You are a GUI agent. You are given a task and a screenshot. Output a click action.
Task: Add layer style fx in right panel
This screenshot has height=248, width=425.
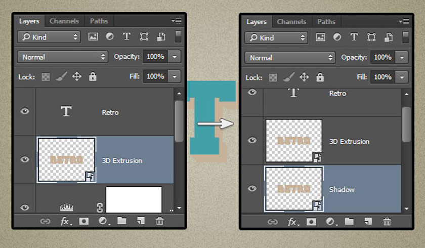(293, 222)
